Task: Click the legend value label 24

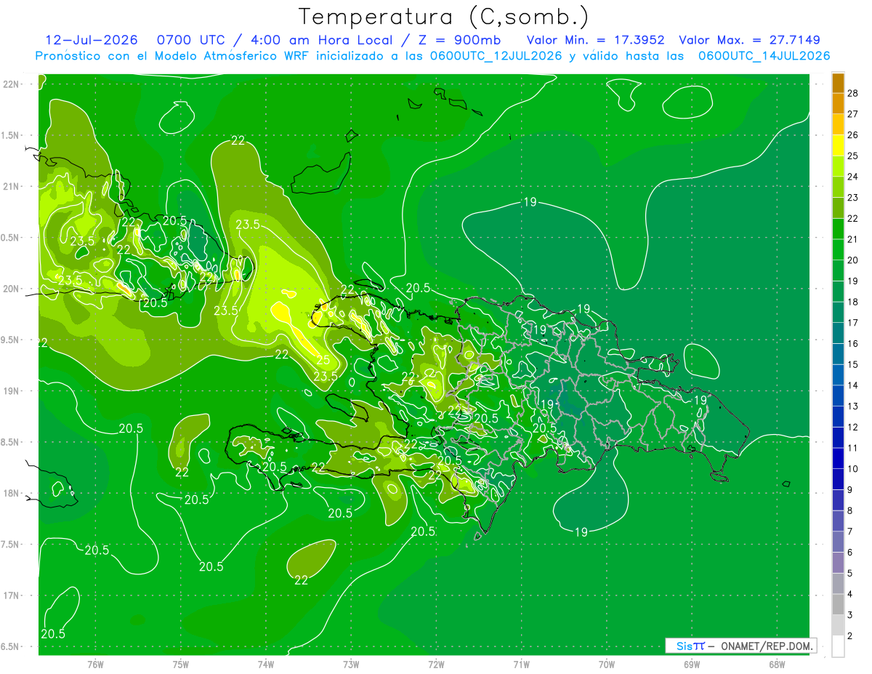Action: tap(854, 177)
